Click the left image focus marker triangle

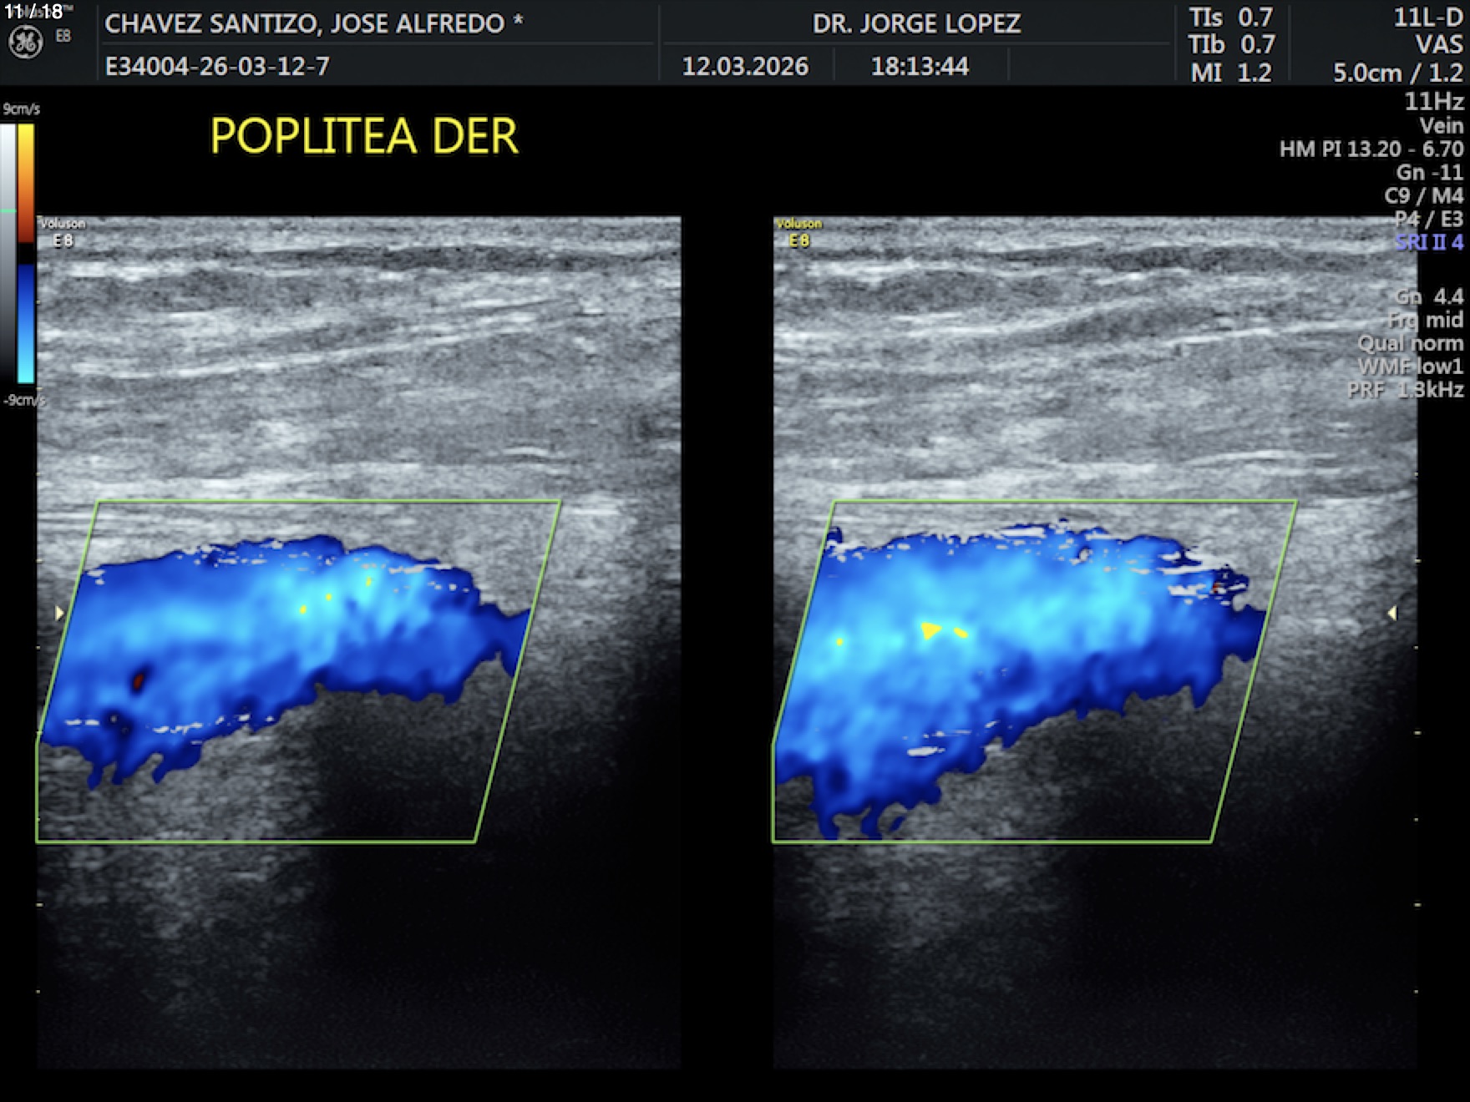click(59, 614)
